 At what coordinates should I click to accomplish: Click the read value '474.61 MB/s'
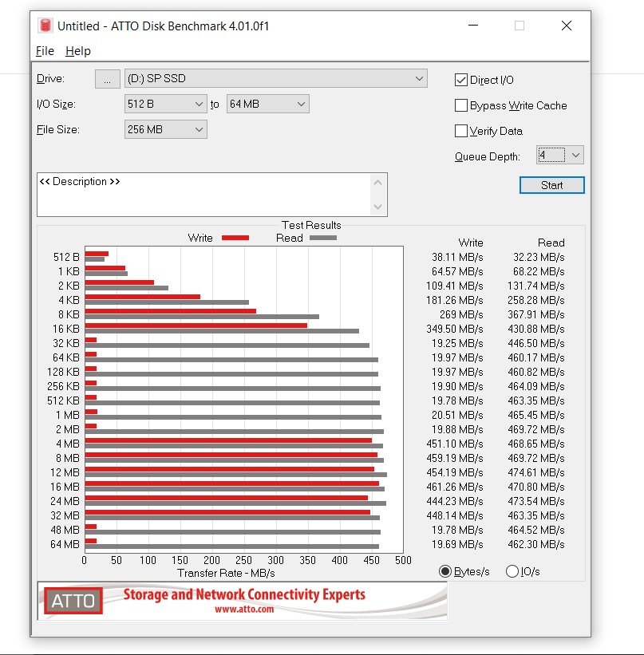pyautogui.click(x=535, y=472)
